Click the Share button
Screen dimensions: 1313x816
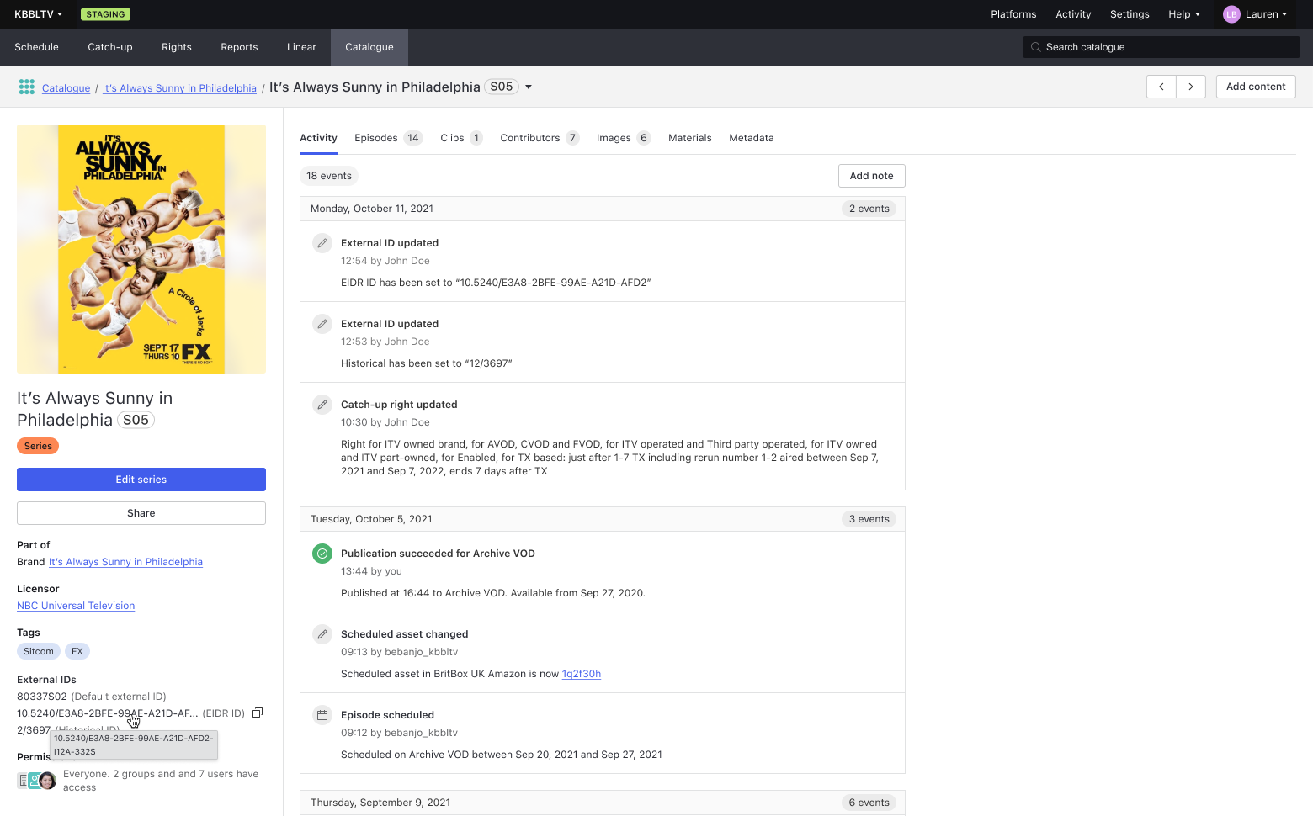(x=141, y=513)
